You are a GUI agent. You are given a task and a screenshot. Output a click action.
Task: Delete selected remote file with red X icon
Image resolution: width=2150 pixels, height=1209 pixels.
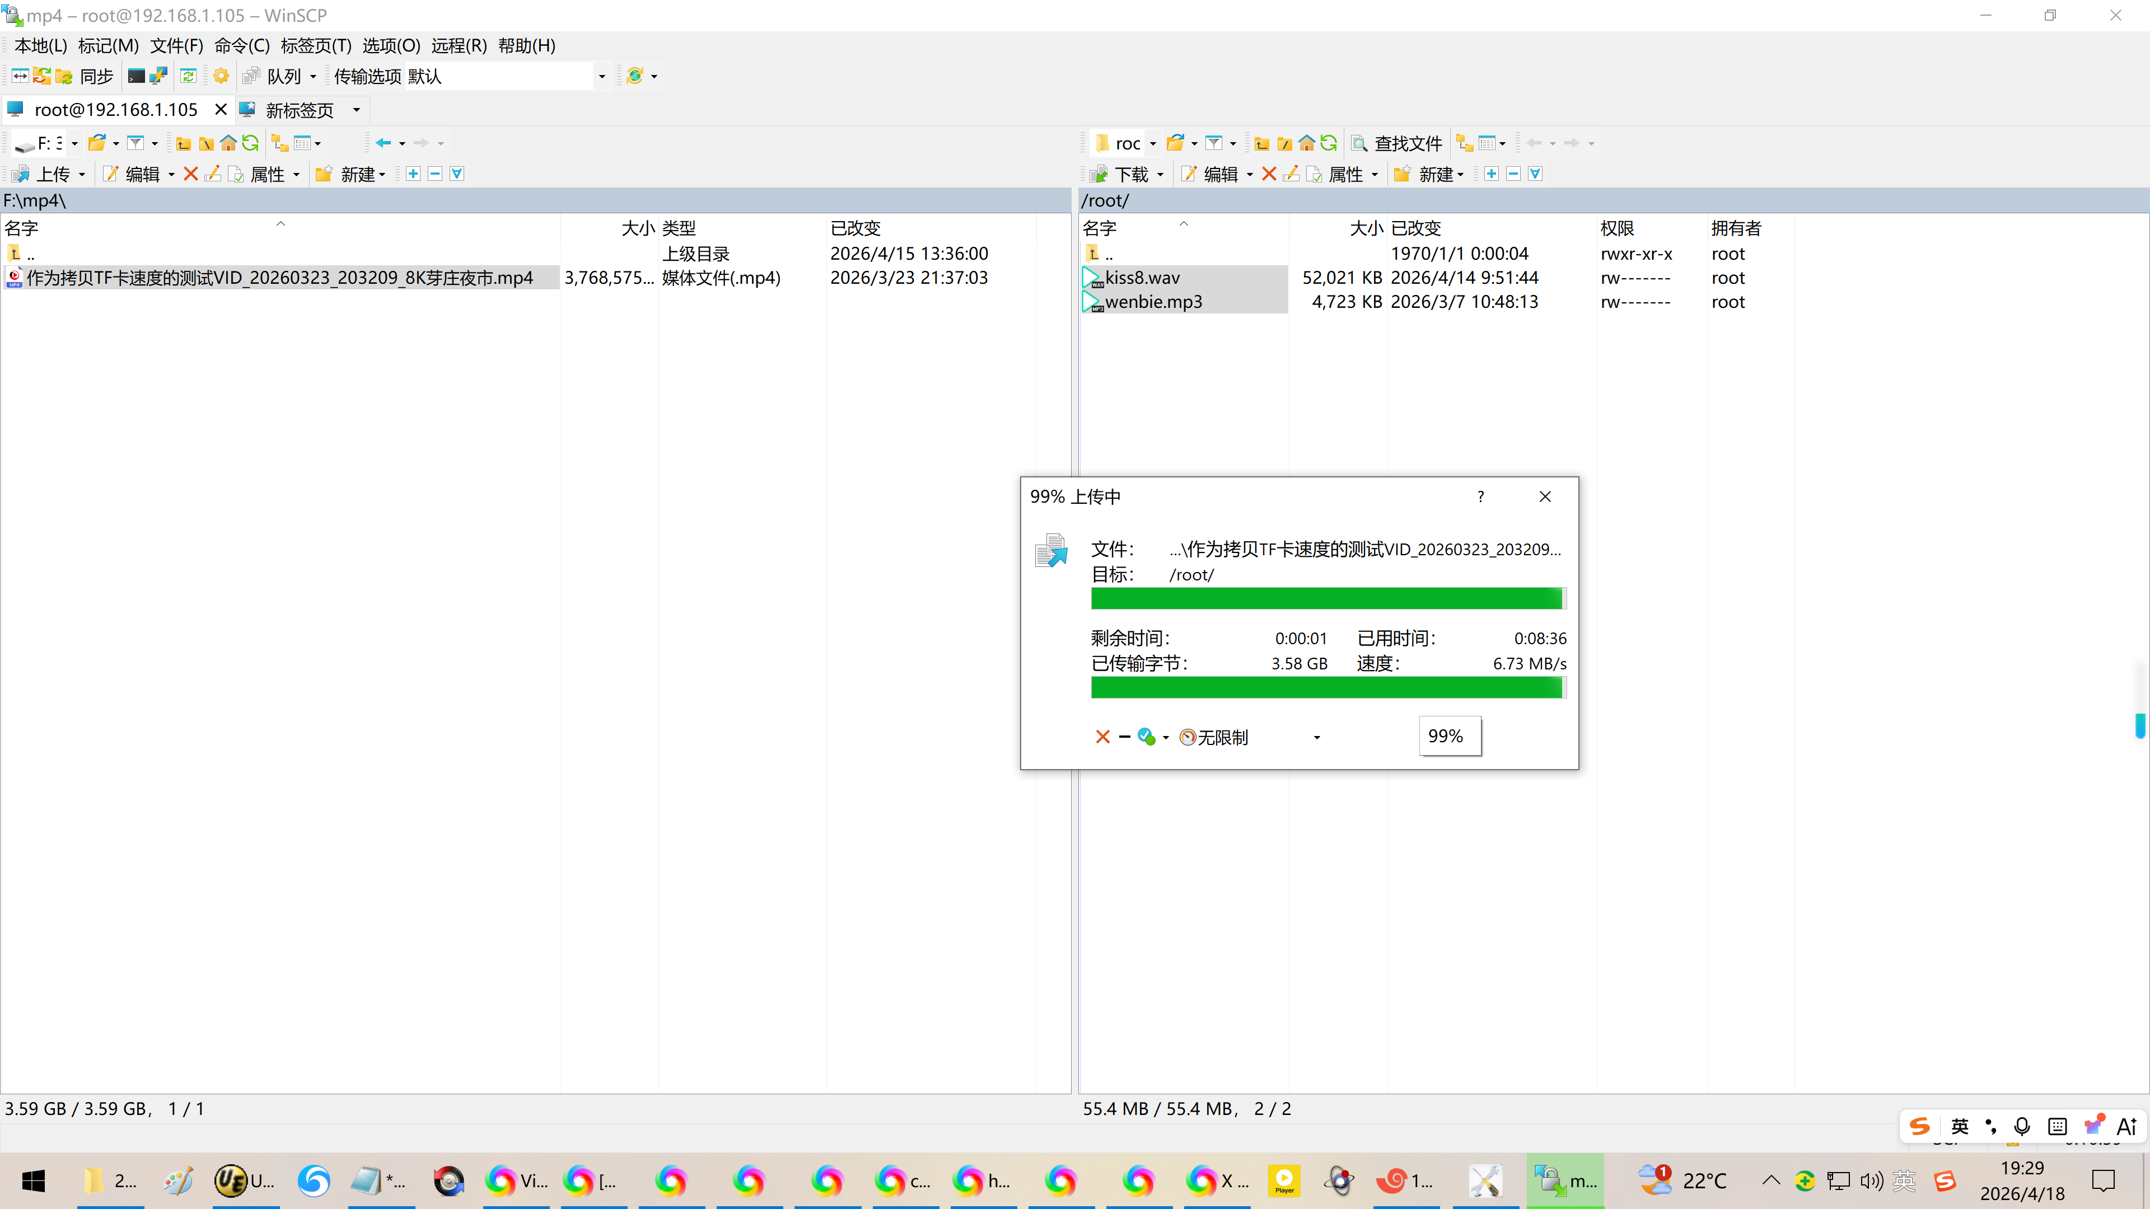pos(1269,174)
